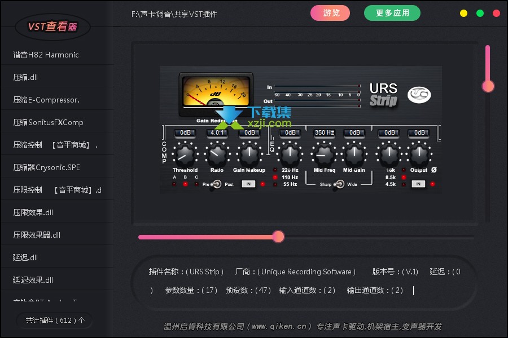Click the pink horizontal slider handle
Image resolution: width=508 pixels, height=338 pixels.
click(x=278, y=237)
